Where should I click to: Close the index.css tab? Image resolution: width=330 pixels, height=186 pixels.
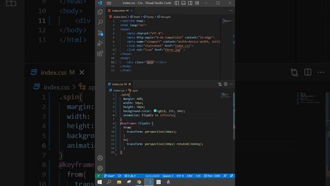pyautogui.click(x=129, y=84)
